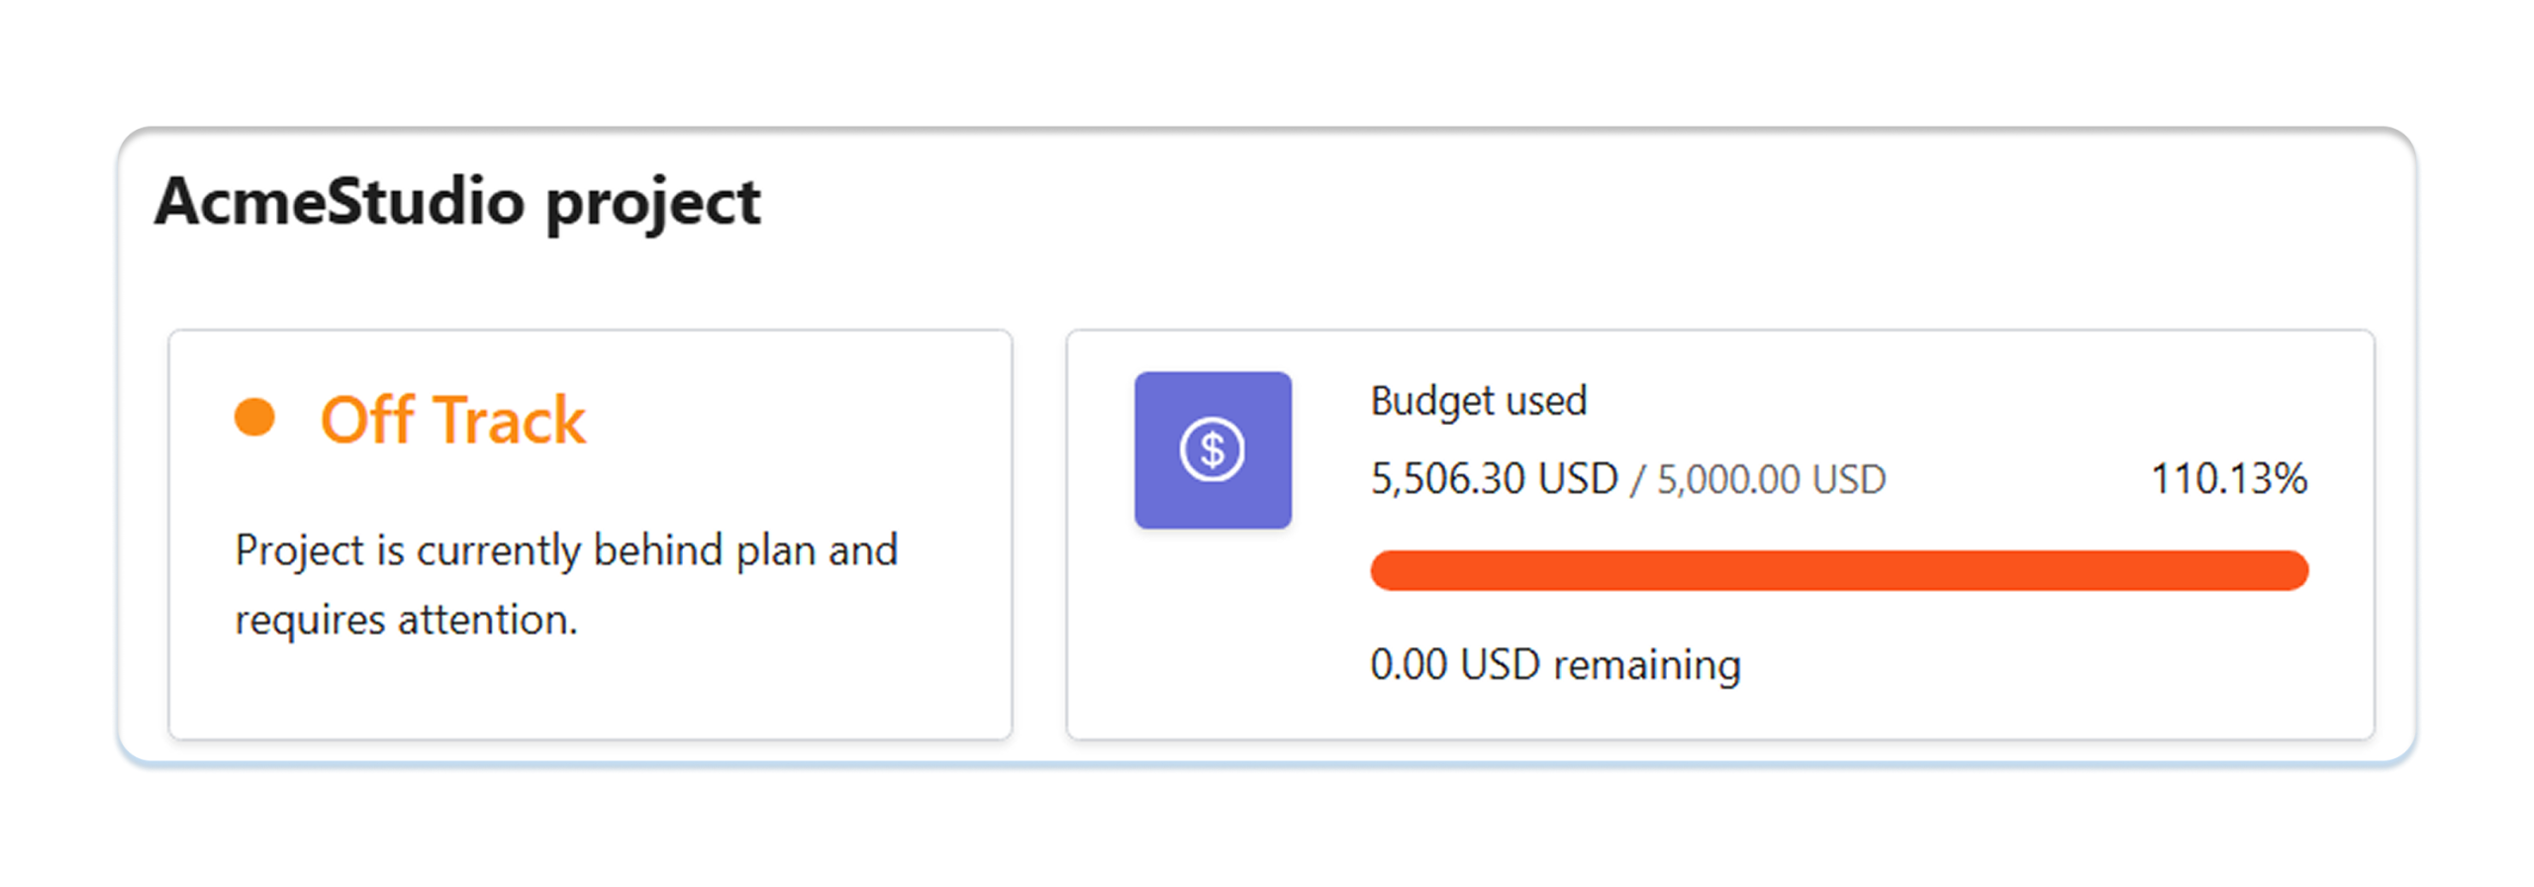Click the red budget progress bar

[x=1839, y=571]
